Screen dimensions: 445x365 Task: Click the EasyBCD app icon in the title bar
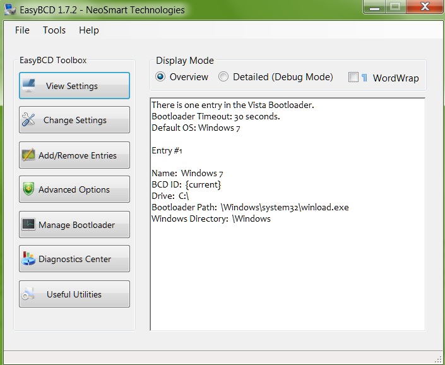[x=11, y=9]
